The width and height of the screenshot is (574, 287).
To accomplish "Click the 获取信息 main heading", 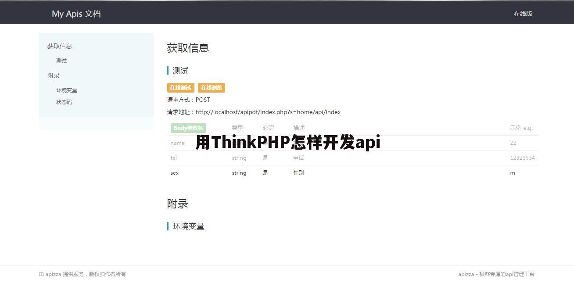I will click(188, 48).
